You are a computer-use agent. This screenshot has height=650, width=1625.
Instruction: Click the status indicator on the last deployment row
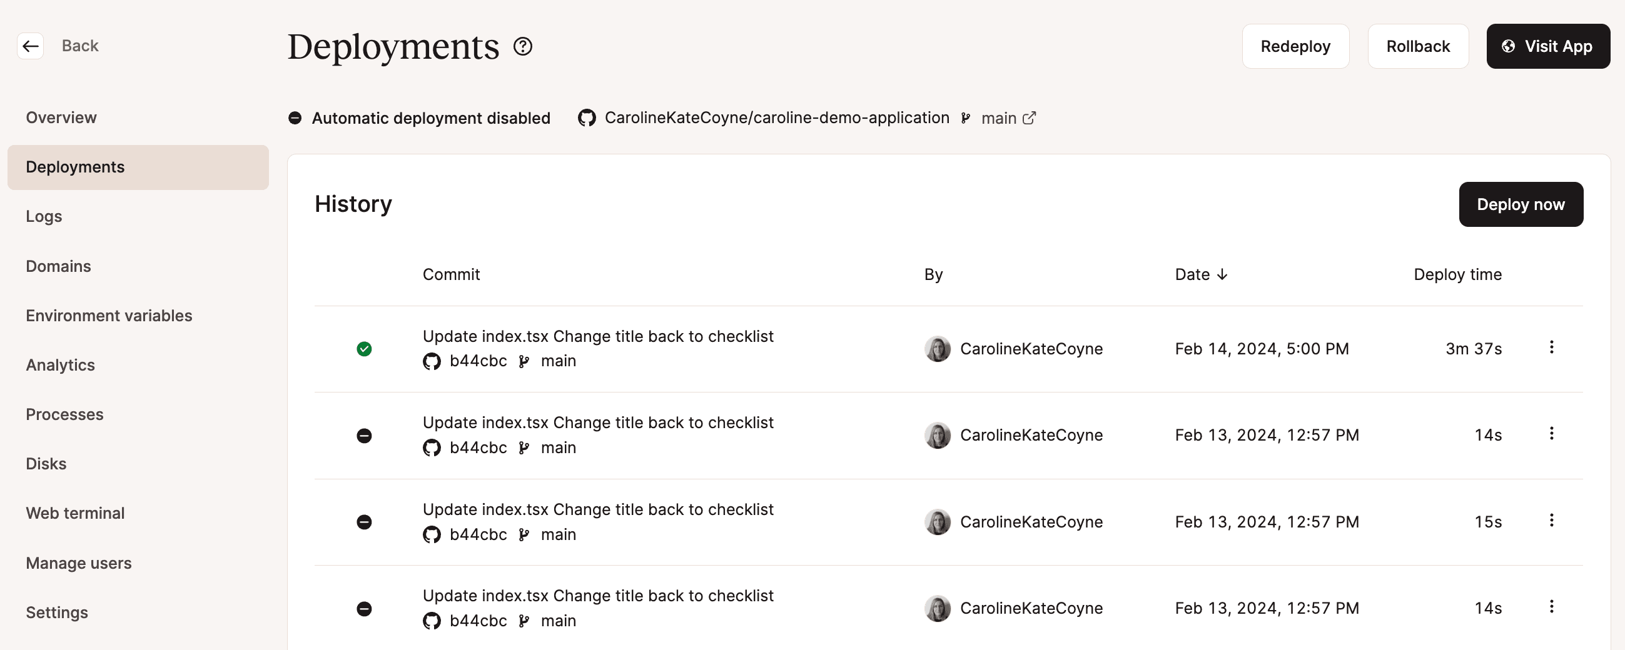[364, 607]
